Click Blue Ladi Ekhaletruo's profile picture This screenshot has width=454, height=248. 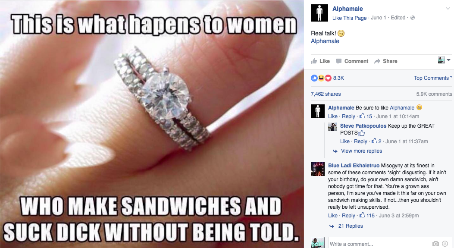pos(318,169)
